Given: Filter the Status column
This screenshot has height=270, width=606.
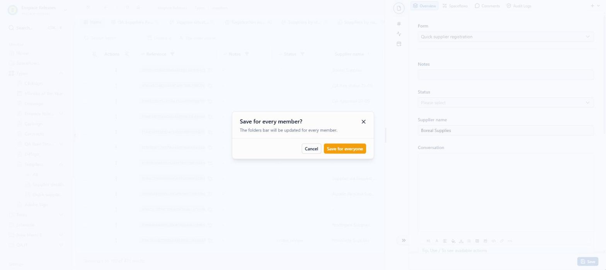Looking at the screenshot, I should tap(302, 54).
